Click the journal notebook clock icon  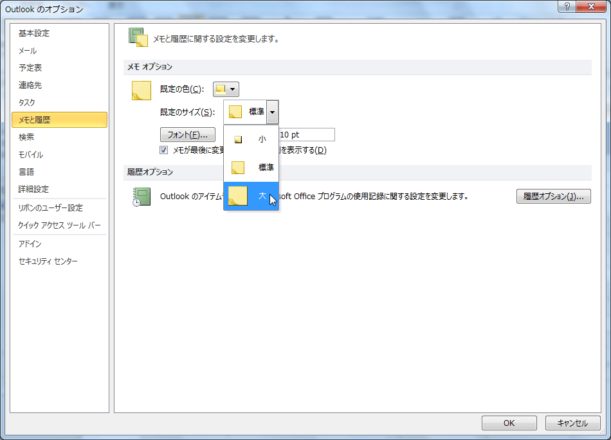[141, 197]
